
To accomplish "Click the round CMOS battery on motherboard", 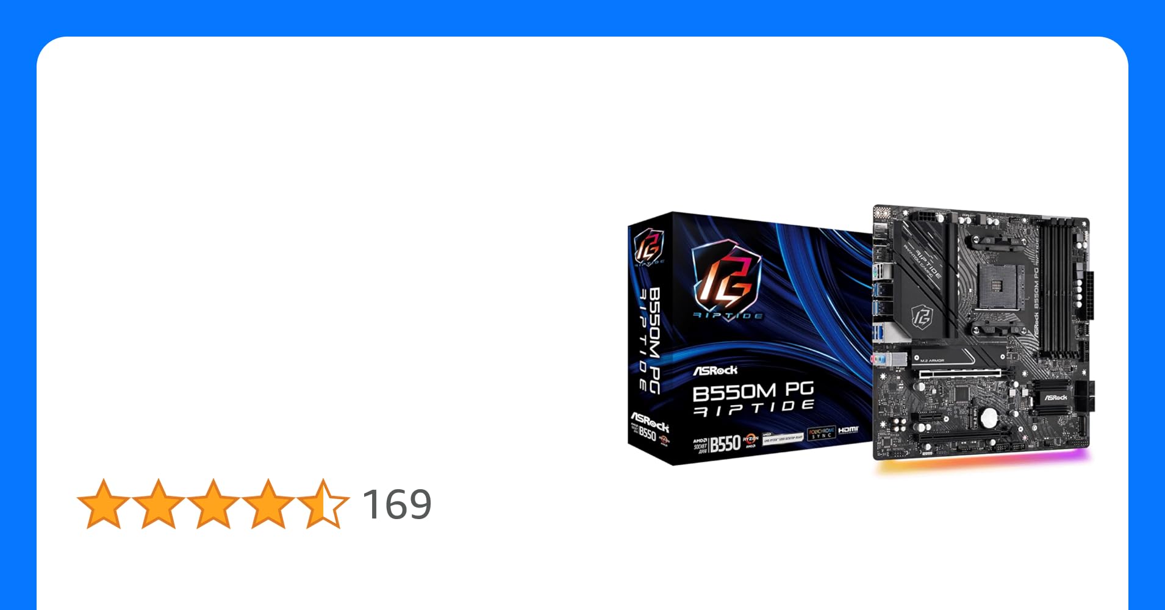I will point(989,418).
